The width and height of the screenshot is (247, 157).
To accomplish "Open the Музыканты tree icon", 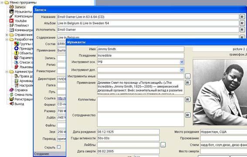I will tap(11, 11).
